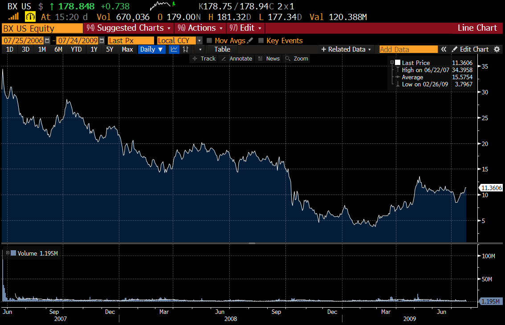Activate the Zoom magnifier tool

pyautogui.click(x=297, y=59)
